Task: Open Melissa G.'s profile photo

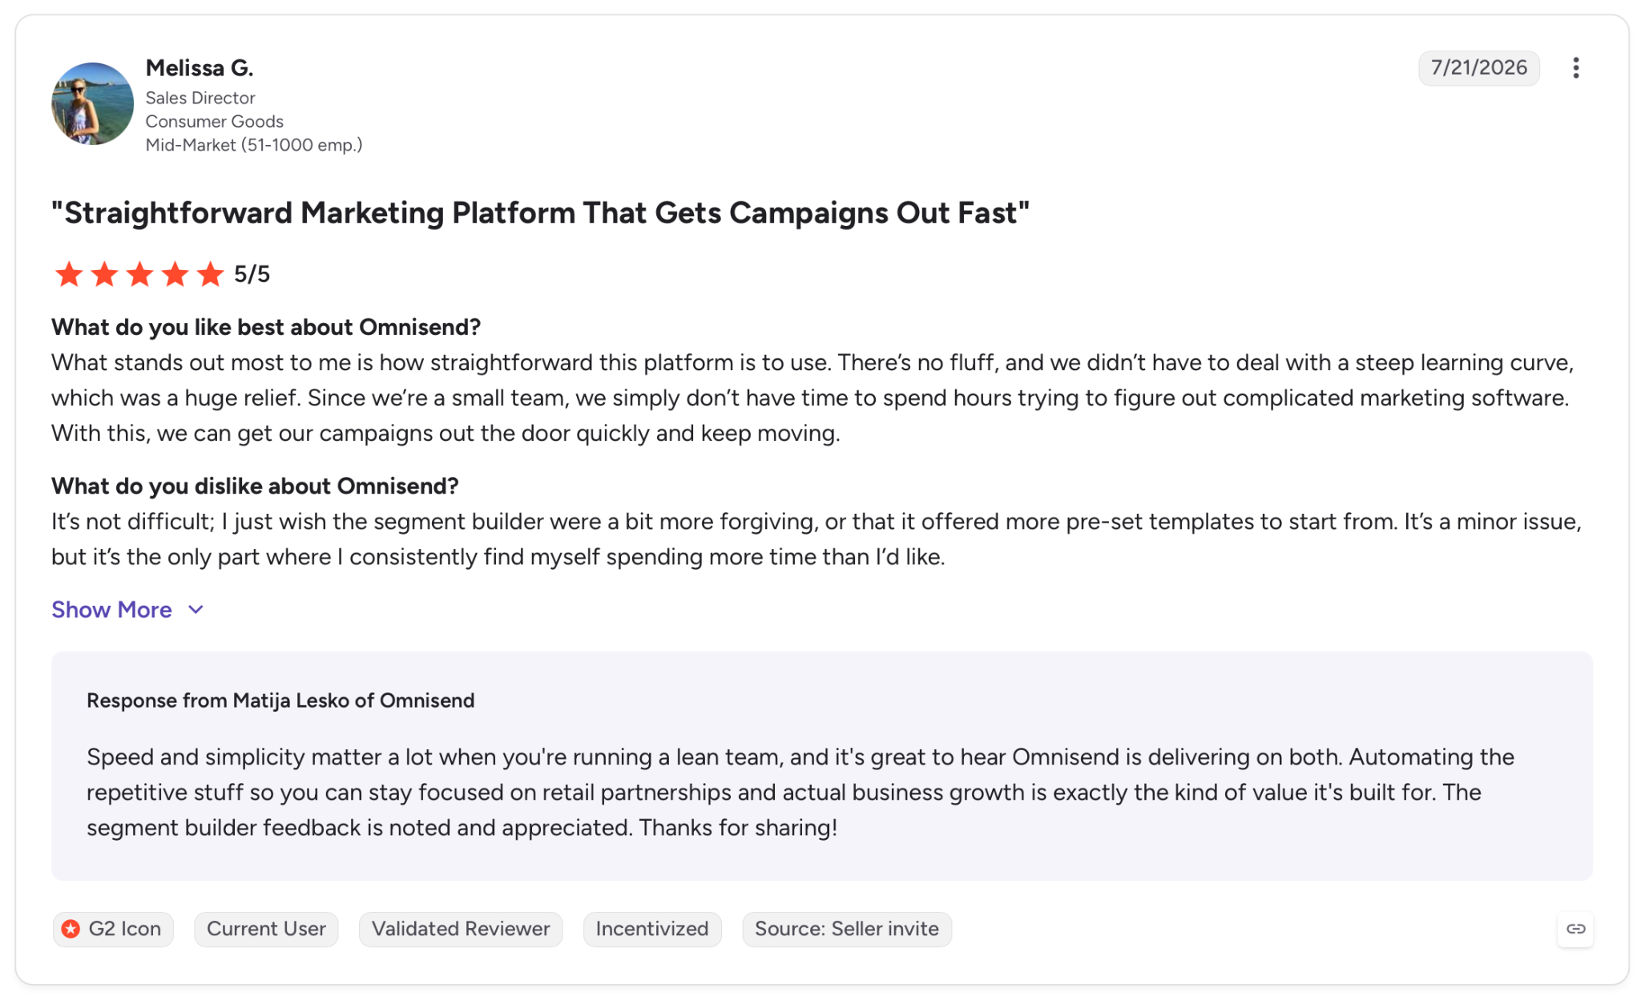Action: (x=92, y=103)
